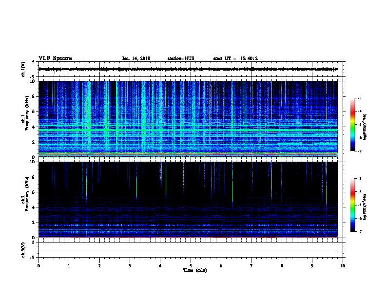Click the "-5" tick on ch.3(V) axis

pos(33,258)
